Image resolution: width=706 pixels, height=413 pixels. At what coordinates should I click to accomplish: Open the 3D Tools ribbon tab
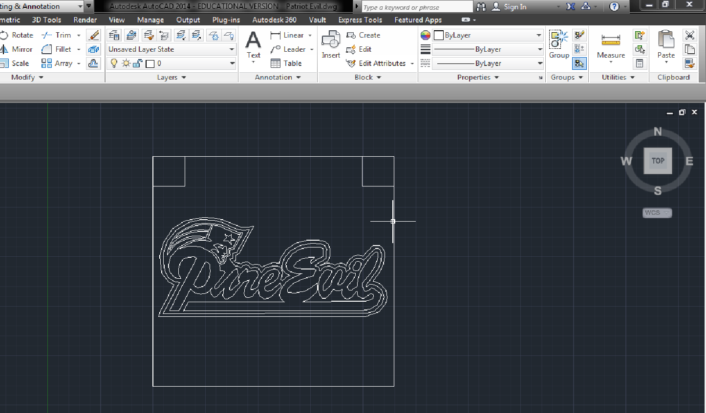tap(46, 20)
